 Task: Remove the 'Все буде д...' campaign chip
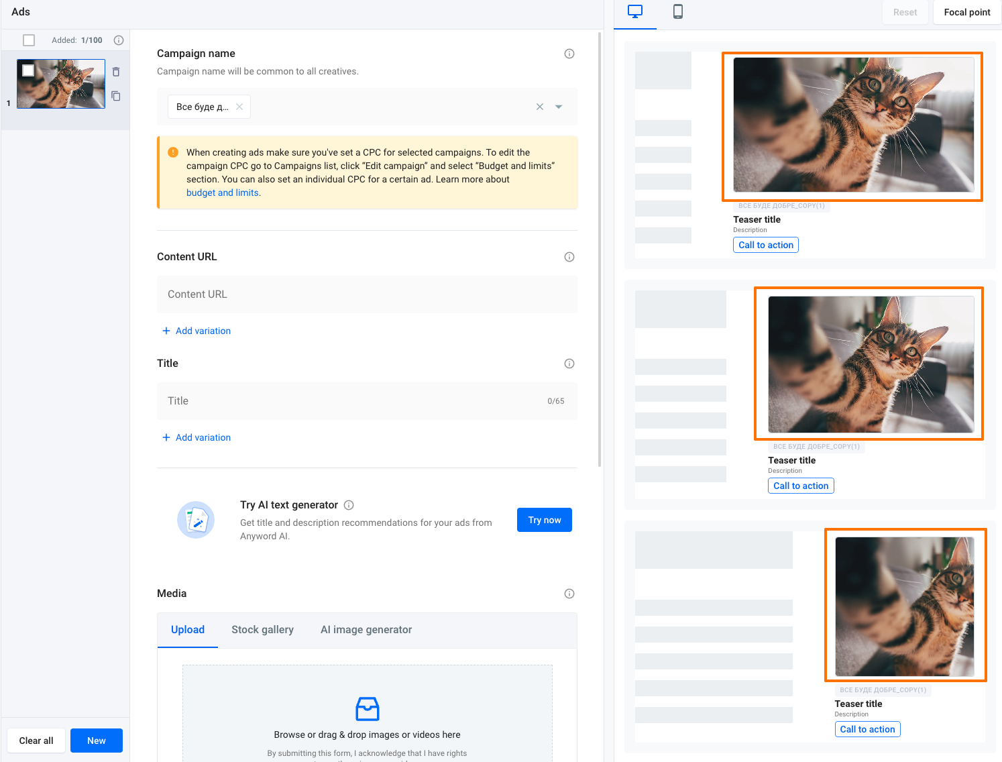click(239, 107)
